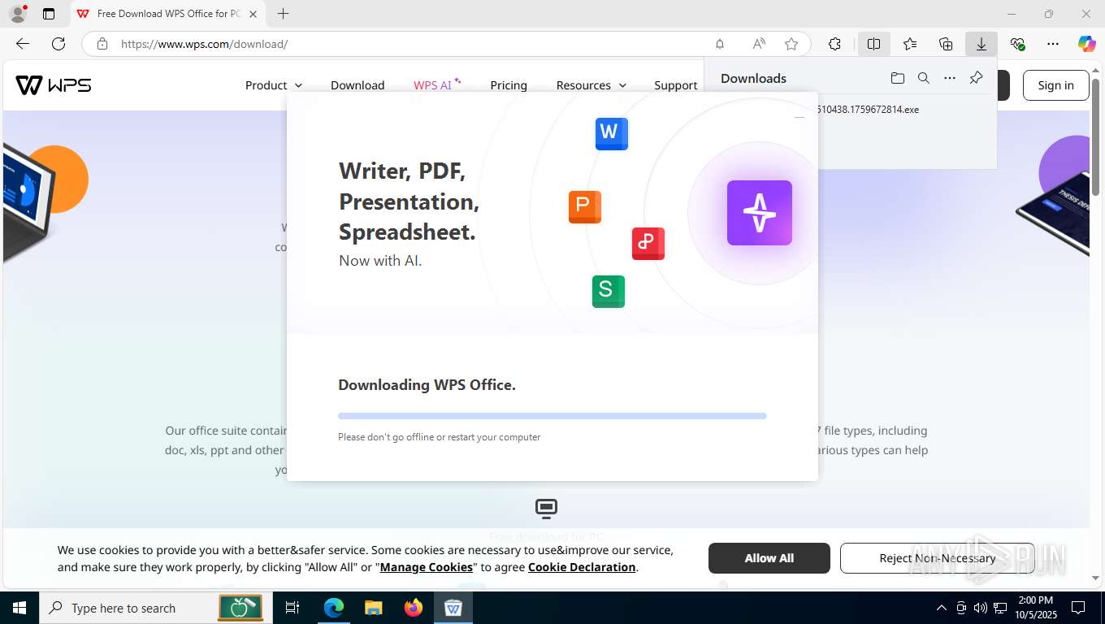The height and width of the screenshot is (624, 1105).
Task: Click the orange Presentation P icon
Action: click(x=584, y=206)
